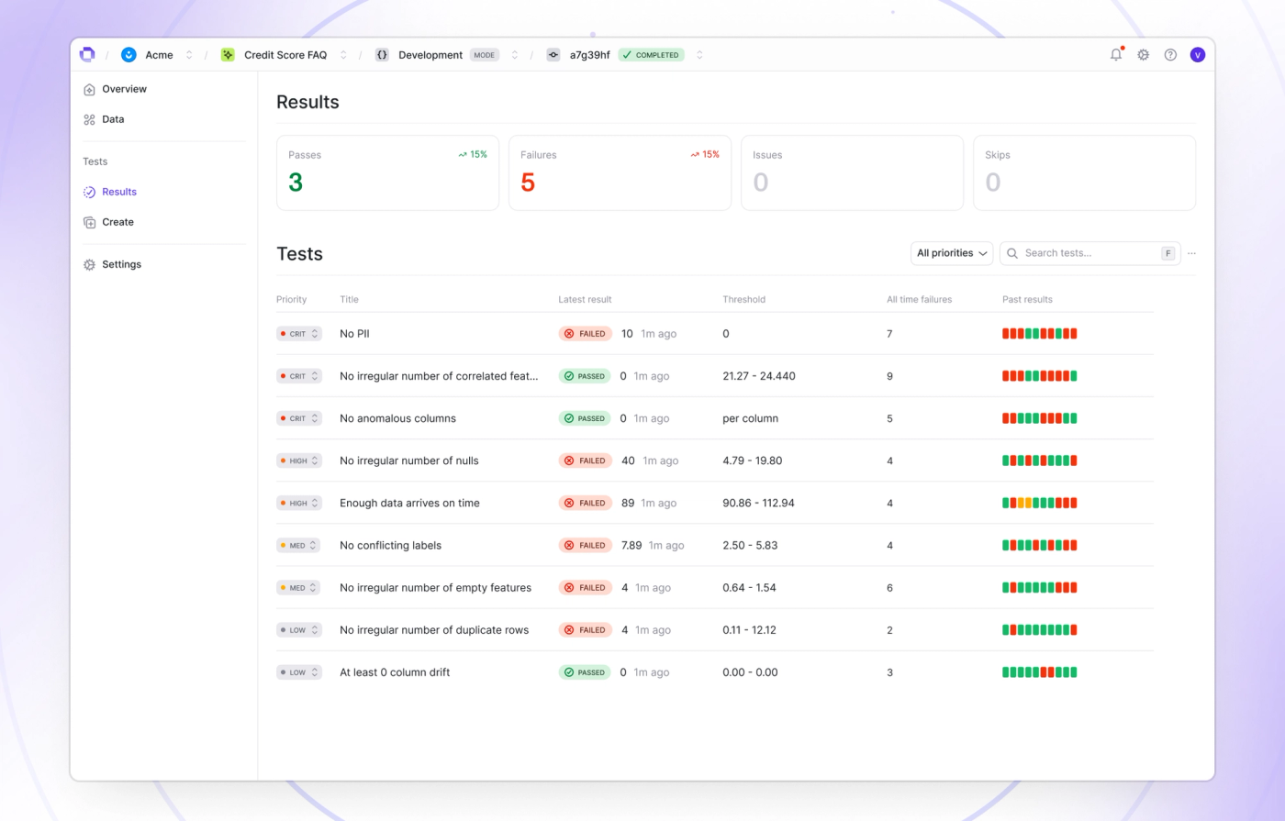The width and height of the screenshot is (1285, 821).
Task: Change CRIT priority for No PII
Action: [x=299, y=334]
